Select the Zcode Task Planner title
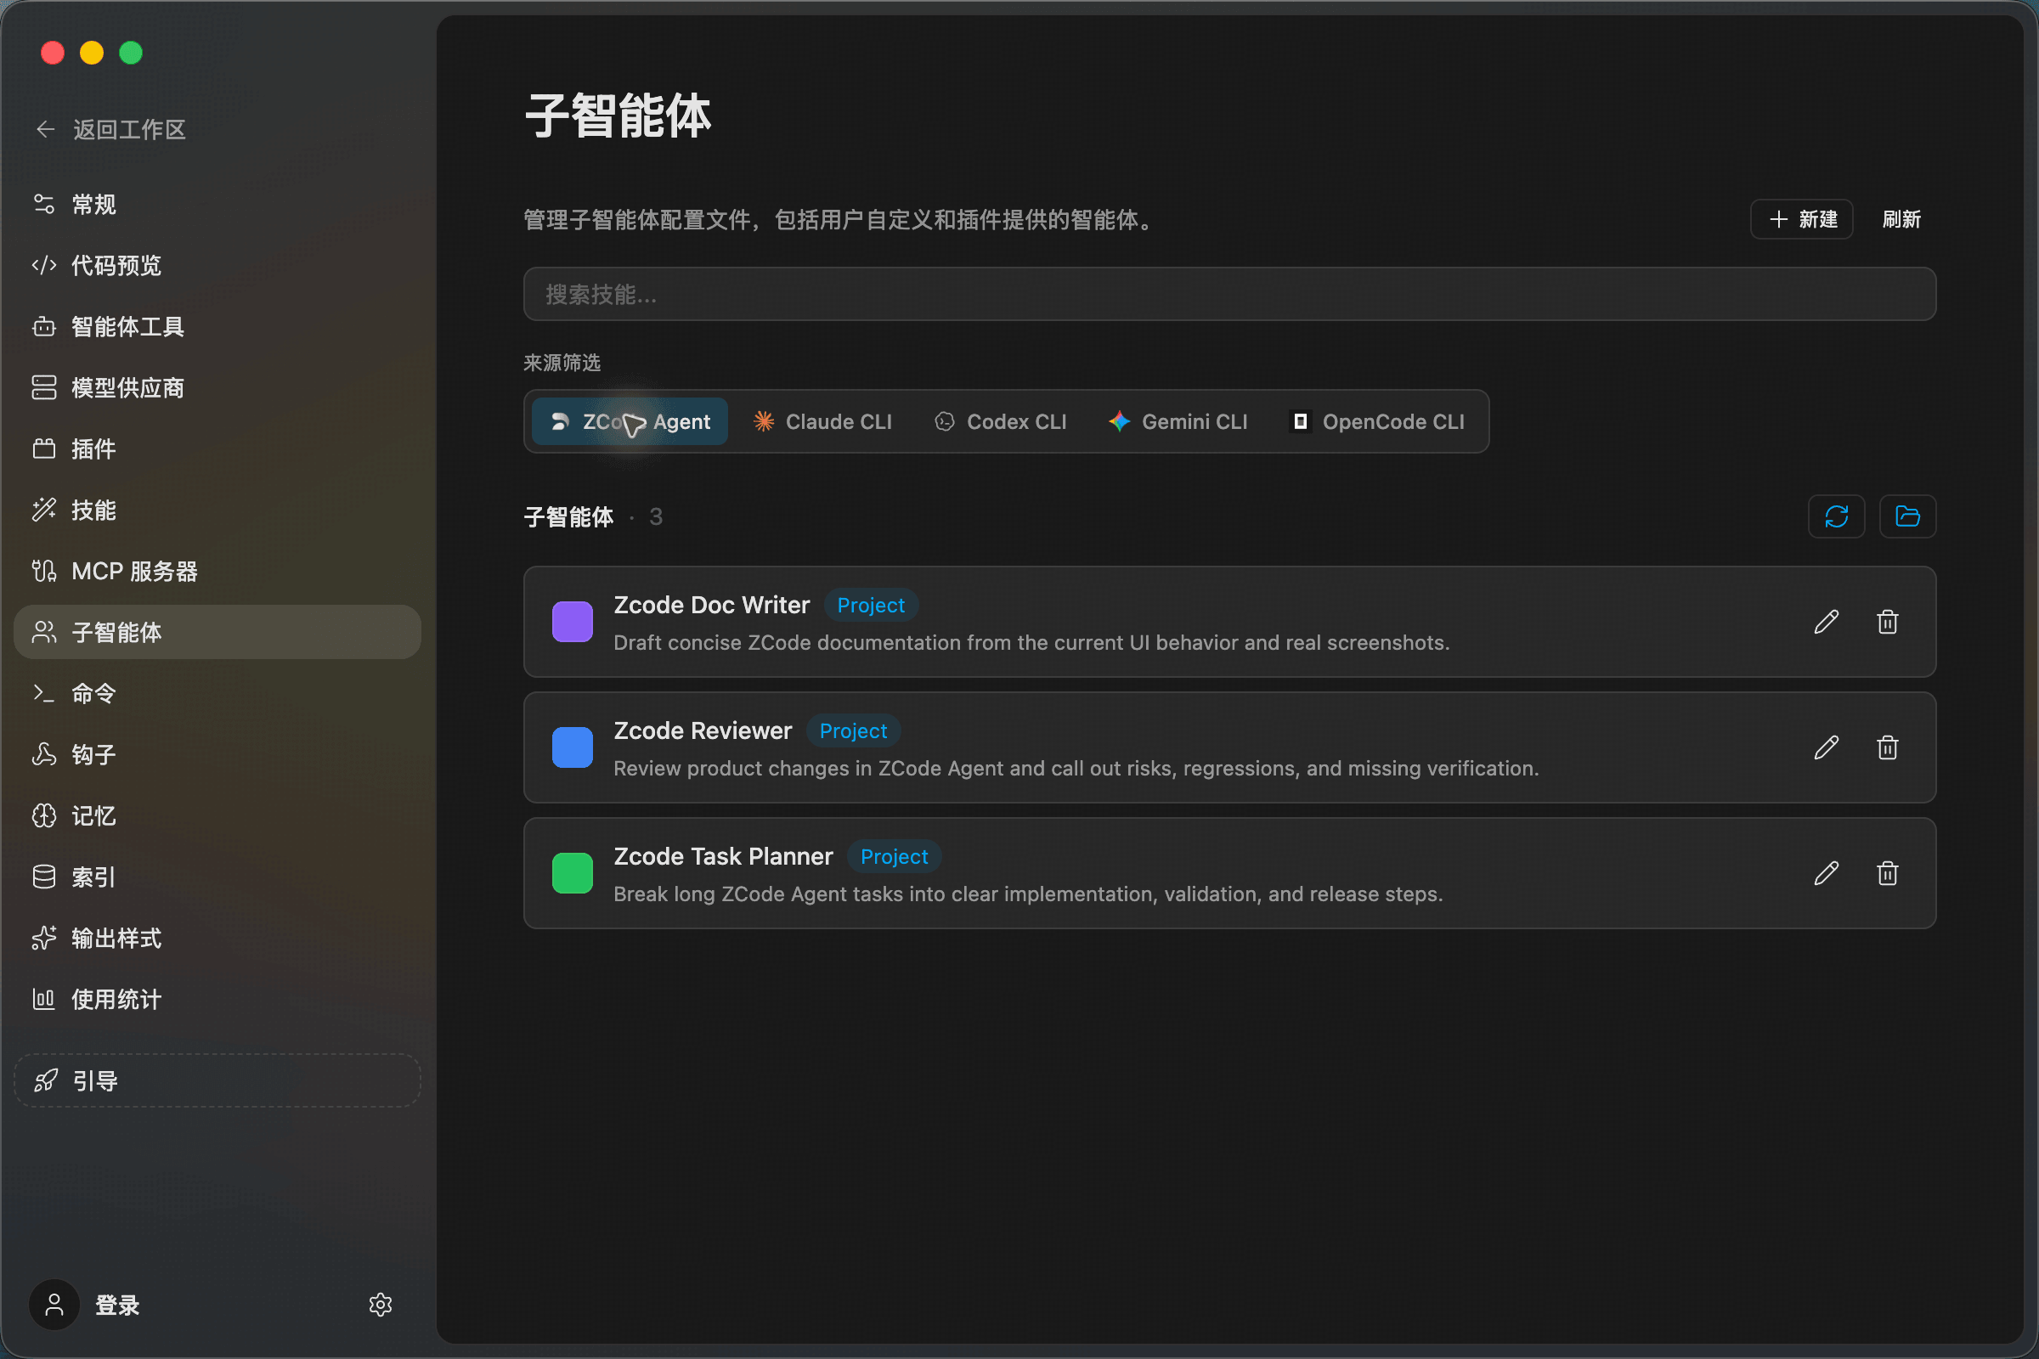Image resolution: width=2039 pixels, height=1359 pixels. tap(723, 856)
